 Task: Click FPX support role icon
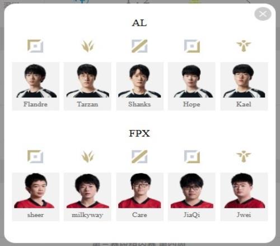244,157
